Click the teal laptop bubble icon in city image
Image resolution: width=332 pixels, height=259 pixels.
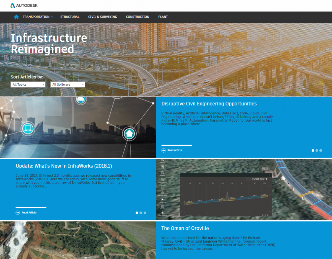(28, 128)
